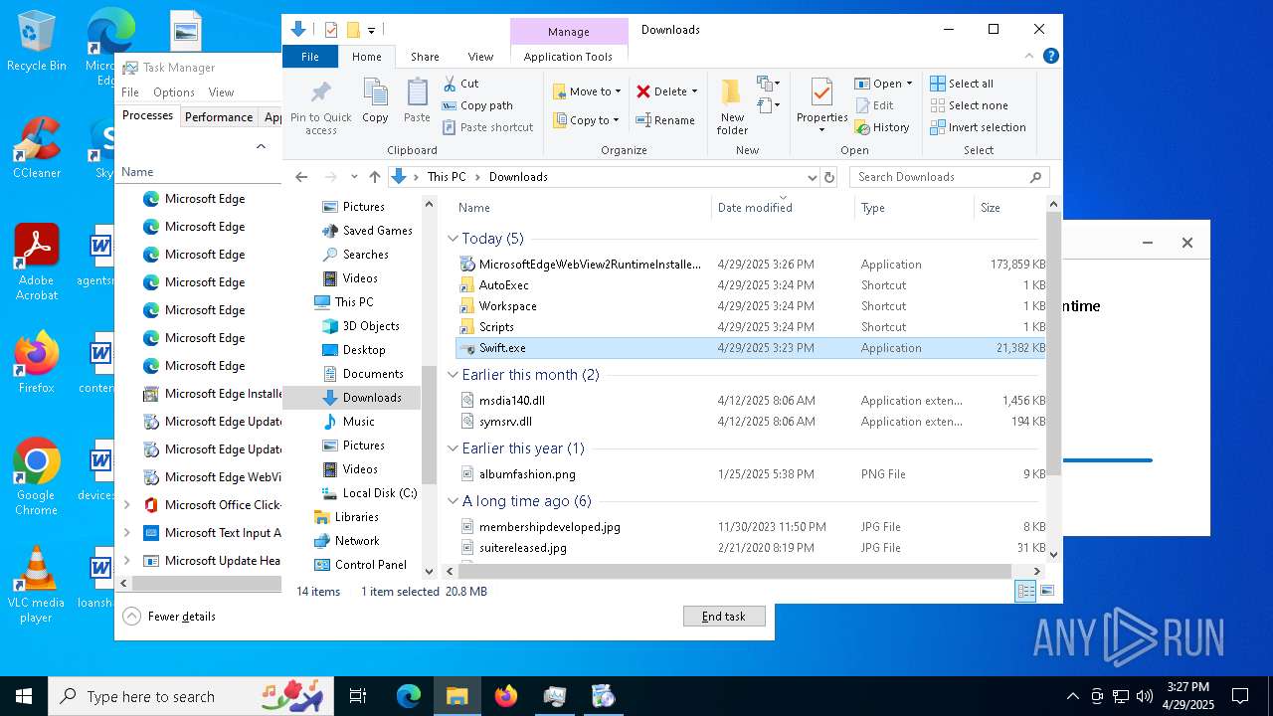The width and height of the screenshot is (1273, 716).
Task: Create a New folder from the ribbon
Action: point(732,107)
